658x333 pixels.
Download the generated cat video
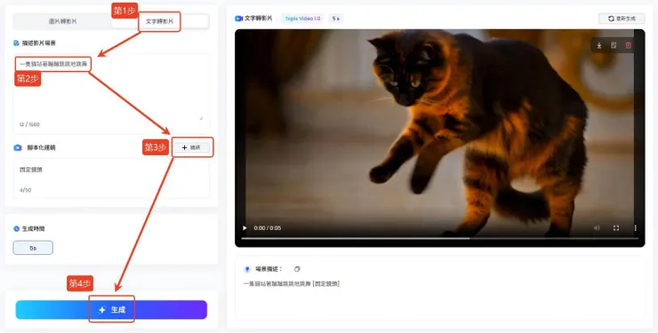(x=599, y=45)
